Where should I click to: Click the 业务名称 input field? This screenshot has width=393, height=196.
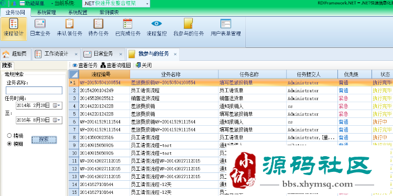[x=34, y=91]
